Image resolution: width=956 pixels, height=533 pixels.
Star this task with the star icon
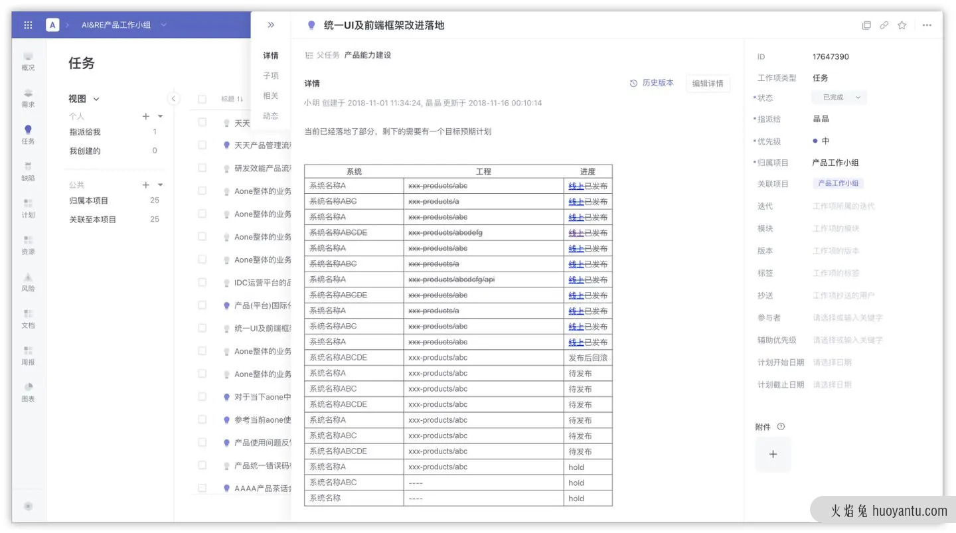coord(902,25)
